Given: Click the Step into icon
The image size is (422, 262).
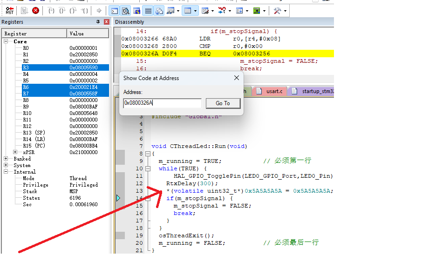Looking at the screenshot, I should 51,11.
